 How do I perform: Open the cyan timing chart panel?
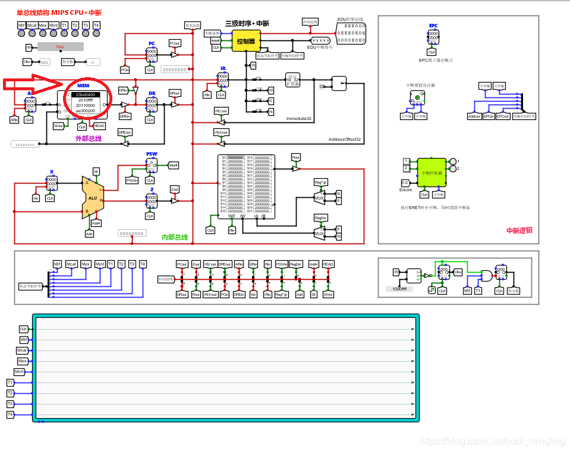point(226,368)
